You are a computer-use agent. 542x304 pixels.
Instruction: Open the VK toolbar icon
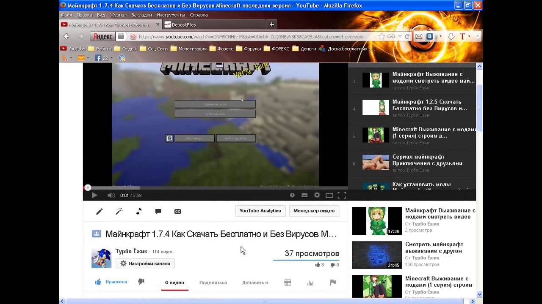[430, 37]
